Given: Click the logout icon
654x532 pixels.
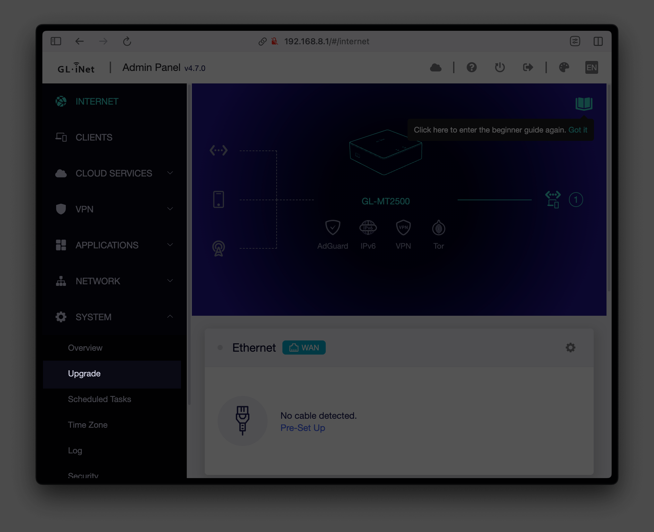Looking at the screenshot, I should [x=527, y=67].
